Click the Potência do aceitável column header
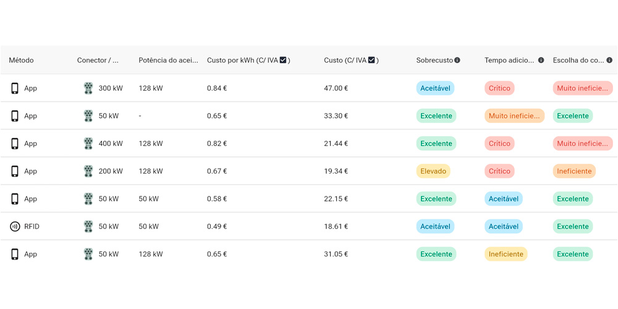 (168, 61)
